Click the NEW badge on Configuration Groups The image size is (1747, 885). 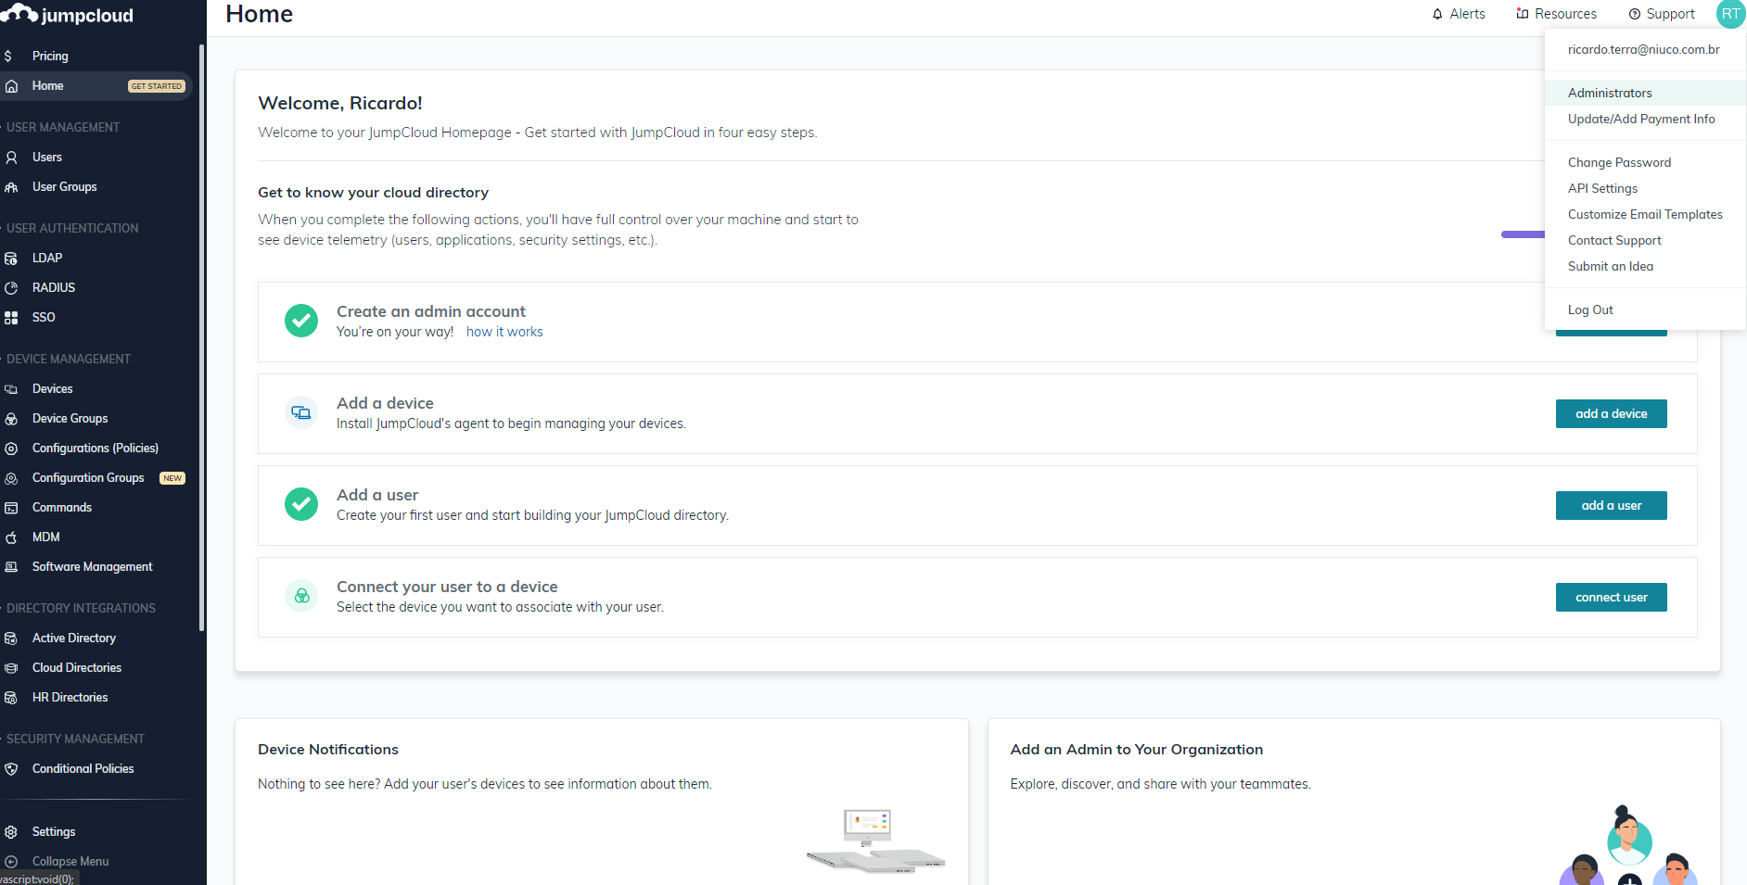[x=172, y=478]
